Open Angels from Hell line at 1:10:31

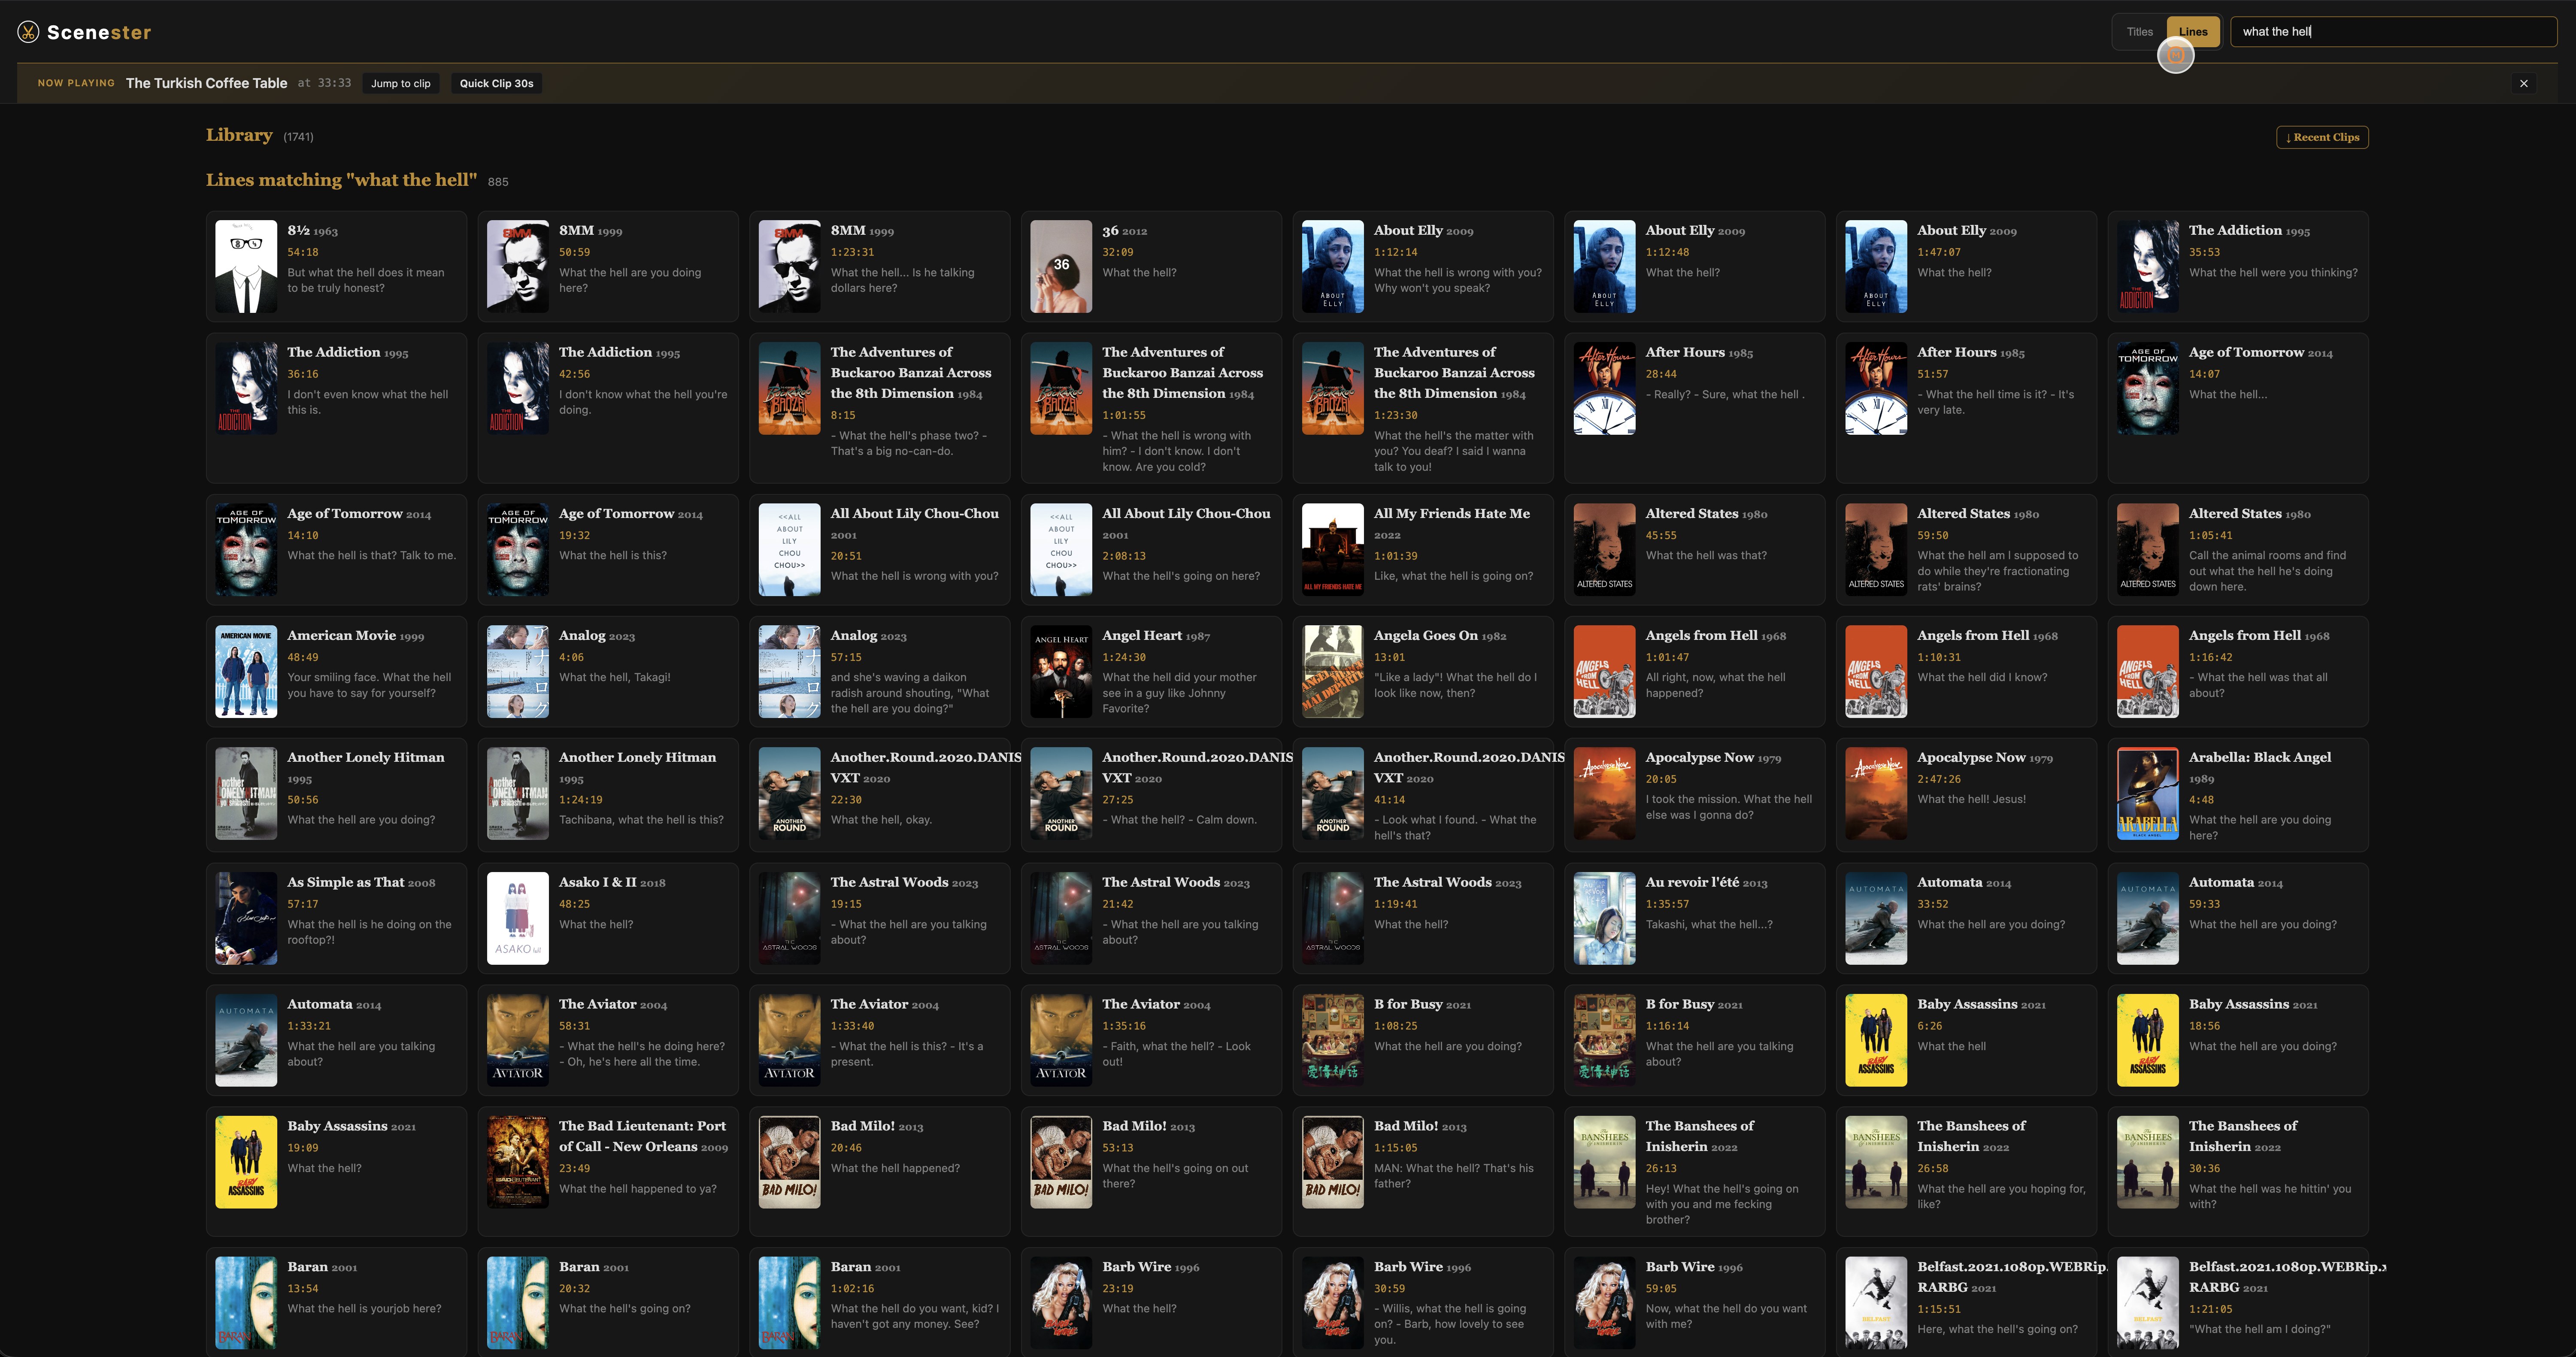coord(1966,671)
